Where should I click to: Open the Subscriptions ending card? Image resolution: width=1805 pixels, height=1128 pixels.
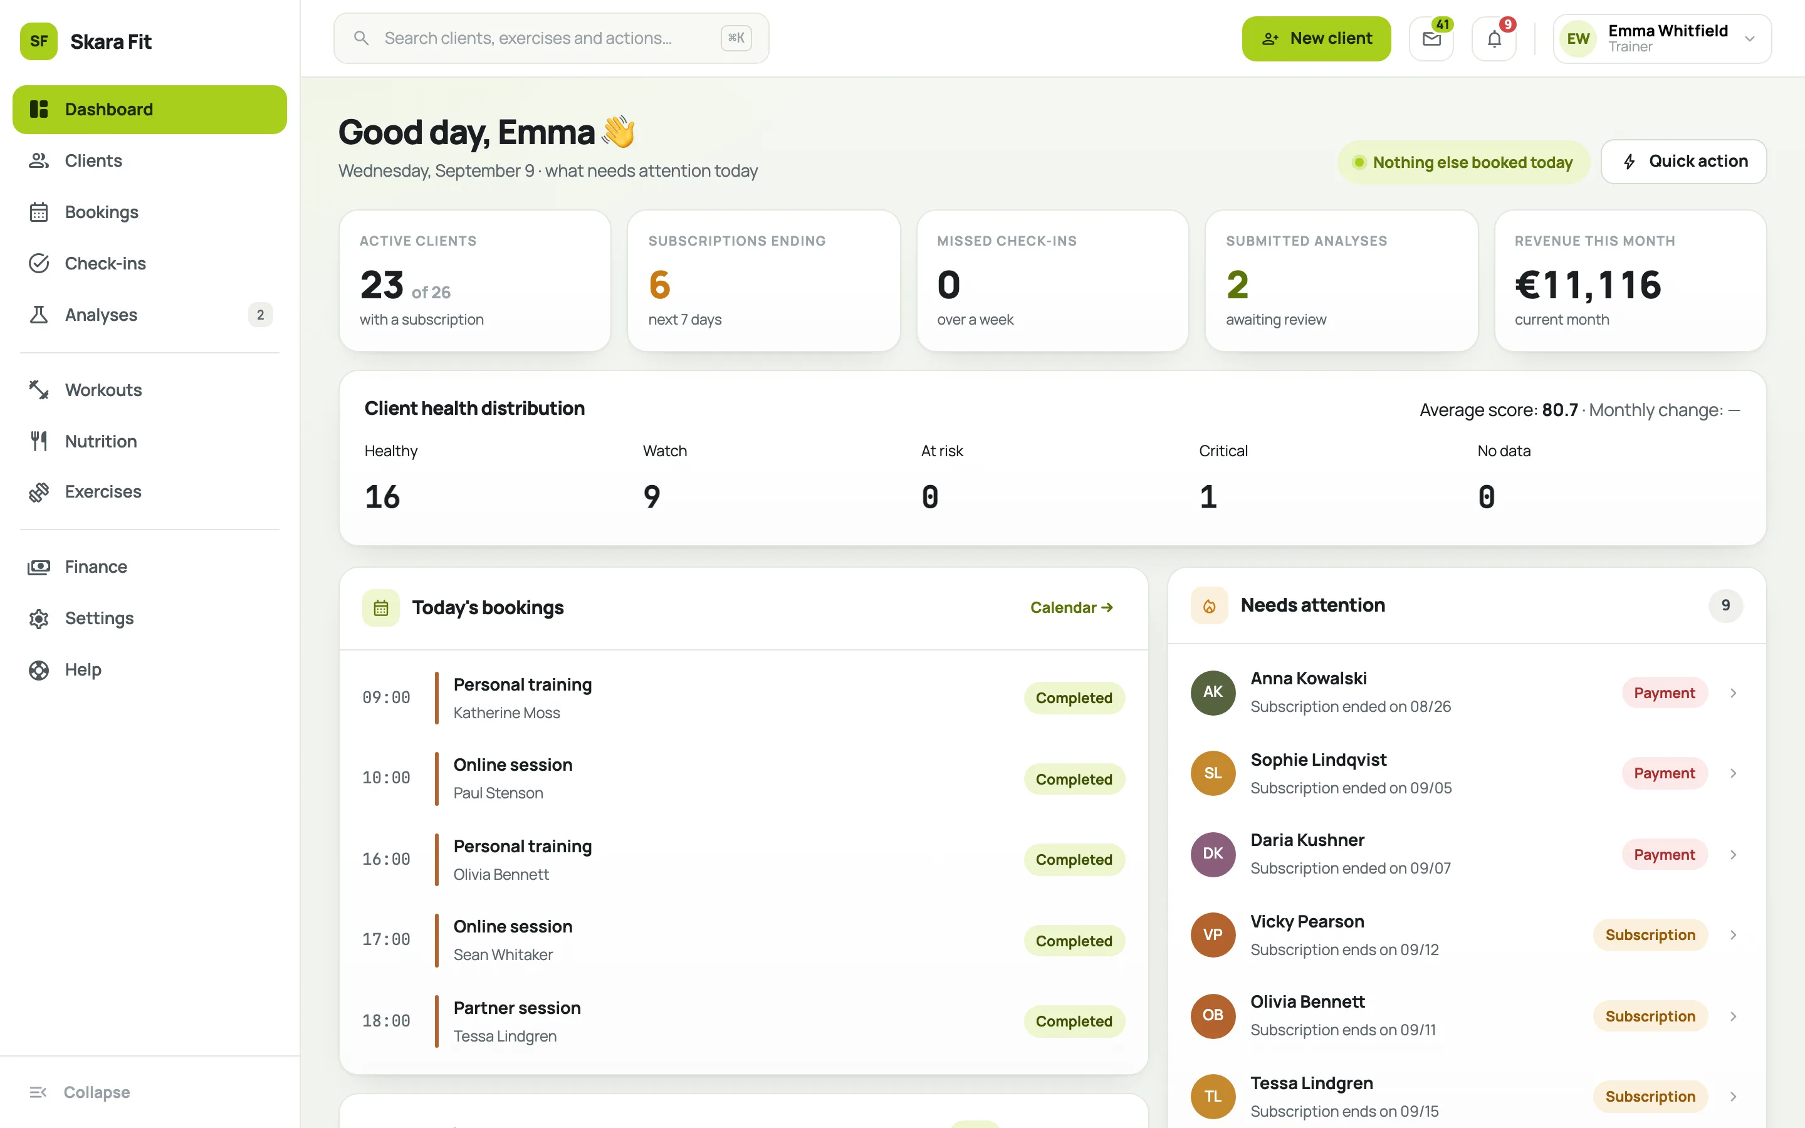click(763, 281)
